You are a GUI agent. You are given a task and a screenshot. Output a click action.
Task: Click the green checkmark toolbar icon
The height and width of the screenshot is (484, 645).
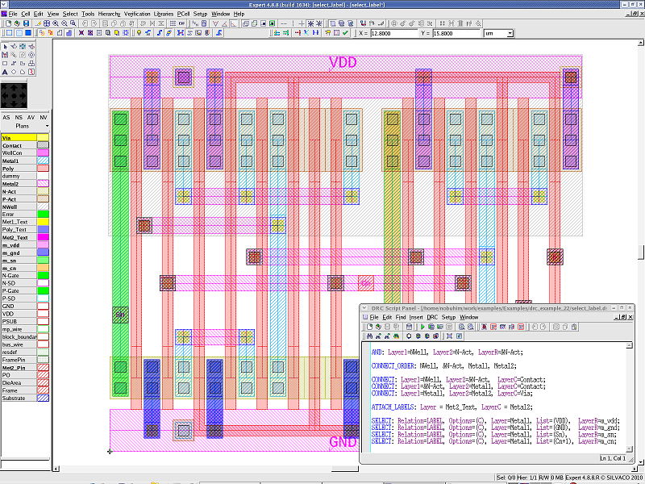[345, 33]
